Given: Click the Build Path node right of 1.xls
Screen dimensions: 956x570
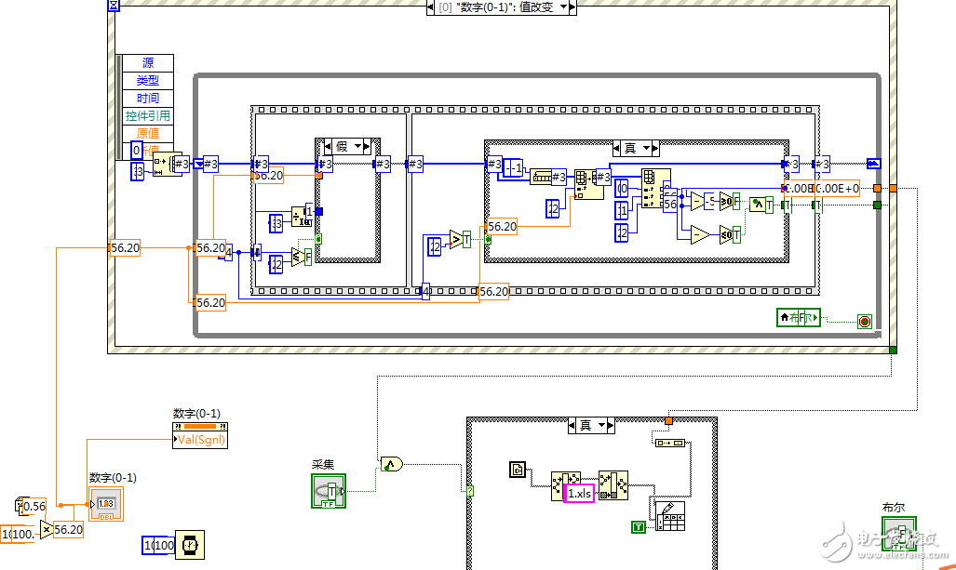Looking at the screenshot, I should click(x=613, y=485).
